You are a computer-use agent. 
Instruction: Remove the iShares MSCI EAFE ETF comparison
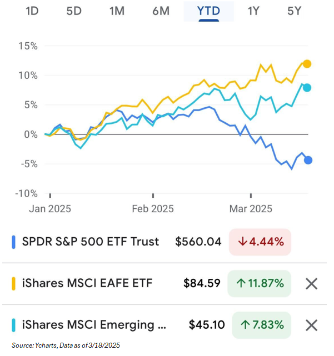(312, 284)
